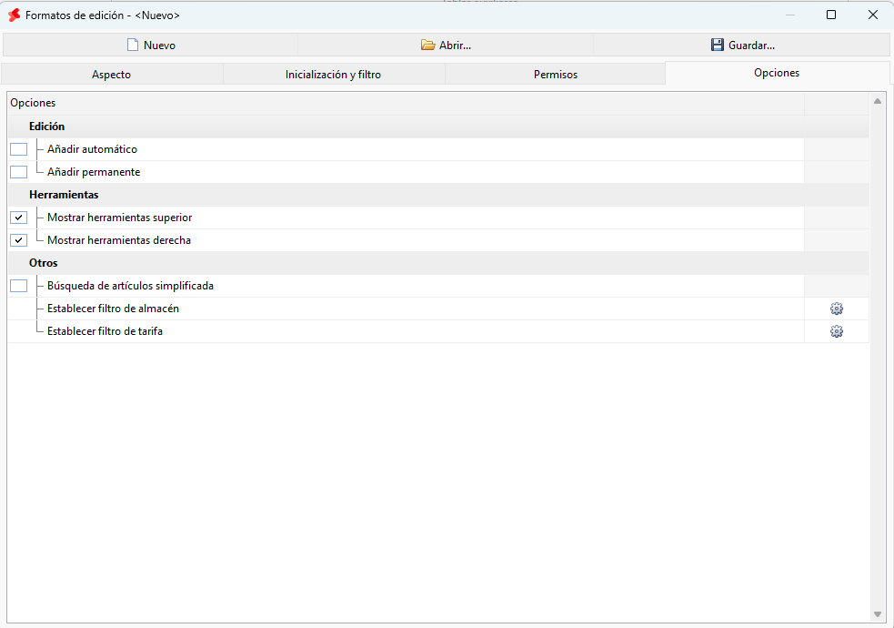Select the Otros group header
Viewport: 894px width, 628px height.
pos(44,263)
